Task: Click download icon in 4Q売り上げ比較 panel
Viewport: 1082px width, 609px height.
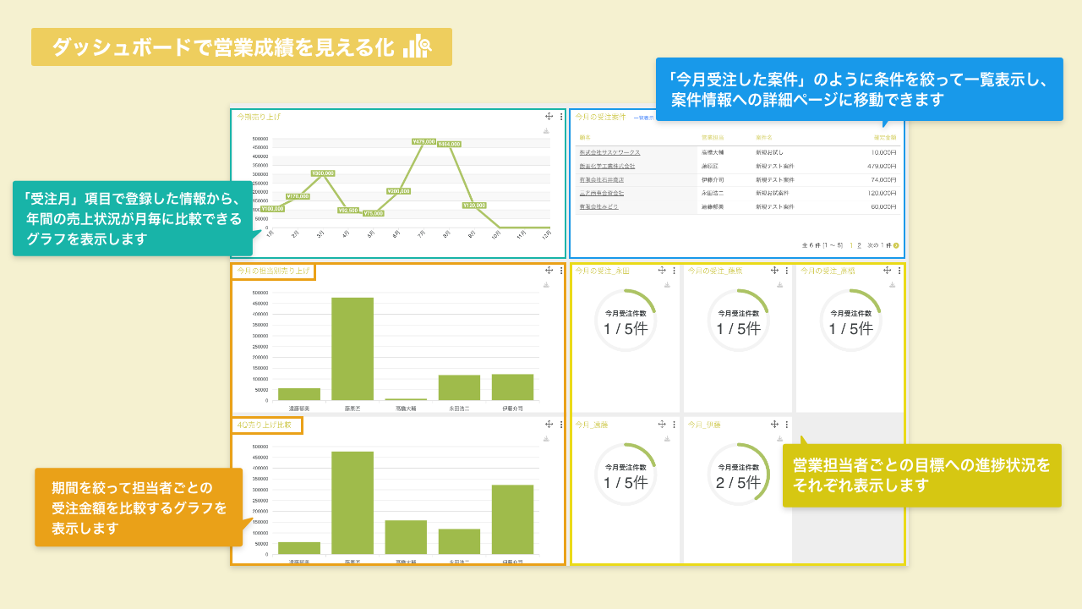Action: (x=546, y=439)
